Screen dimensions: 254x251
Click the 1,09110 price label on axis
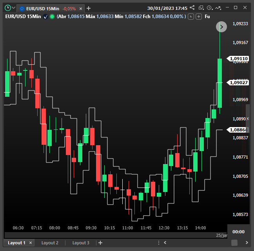[x=239, y=59]
